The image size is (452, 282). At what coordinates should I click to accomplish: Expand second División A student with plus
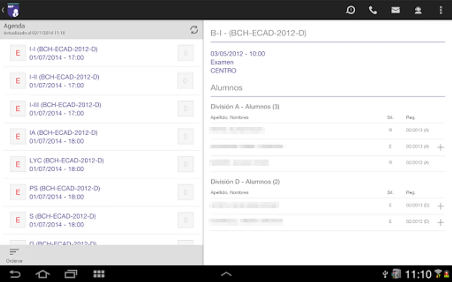click(440, 147)
